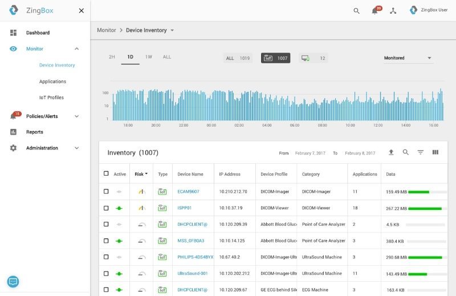Click data usage bar for 267.22 MB
The image size is (456, 296).
[x=427, y=208]
